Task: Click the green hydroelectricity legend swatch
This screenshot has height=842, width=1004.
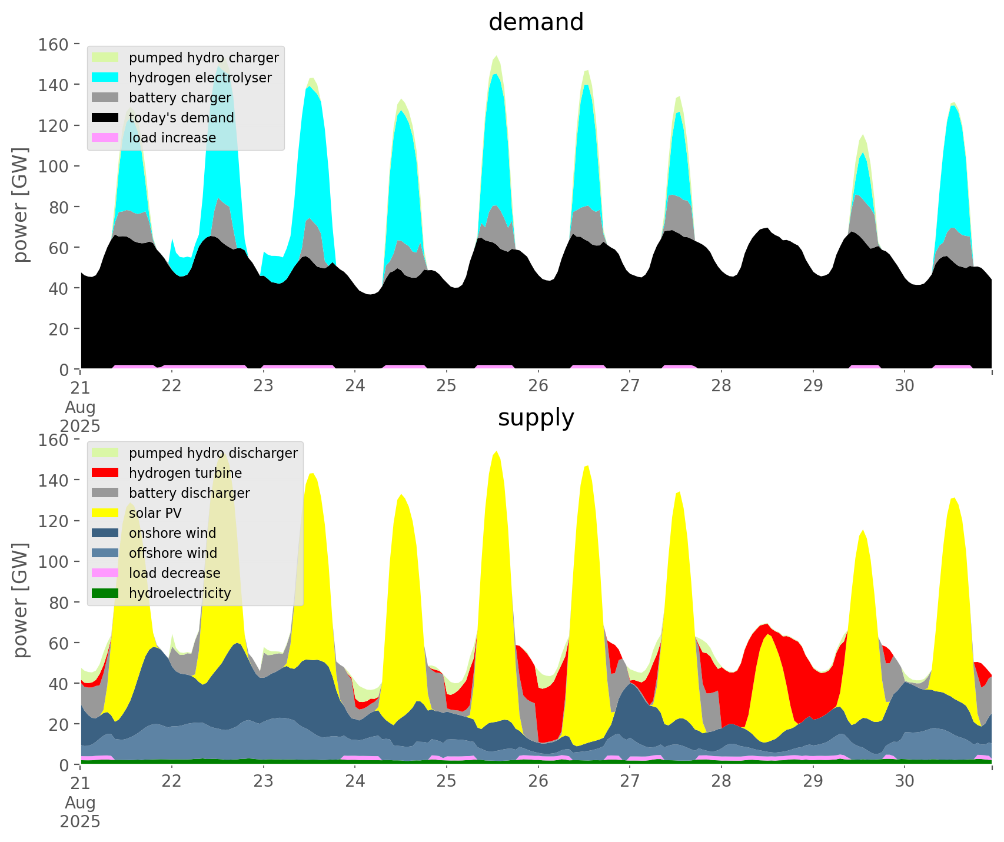Action: click(106, 593)
